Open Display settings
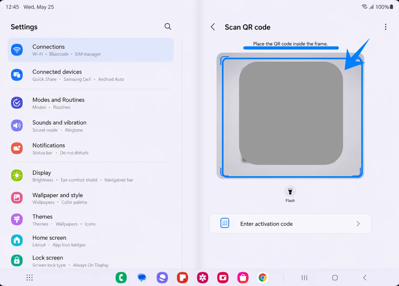399x286 pixels. pyautogui.click(x=91, y=176)
